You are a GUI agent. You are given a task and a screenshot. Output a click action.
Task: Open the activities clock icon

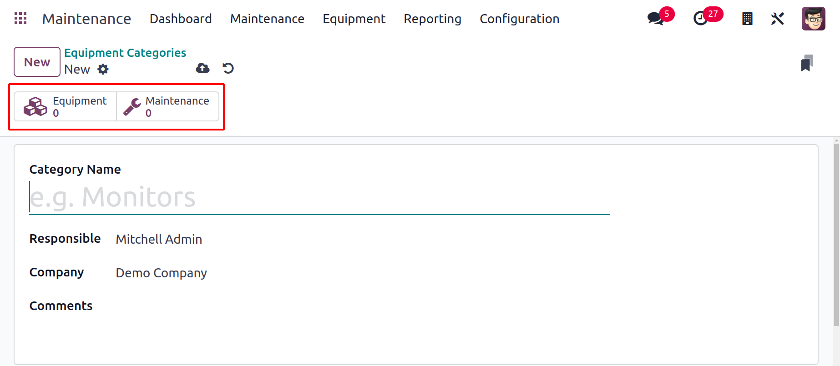point(700,19)
